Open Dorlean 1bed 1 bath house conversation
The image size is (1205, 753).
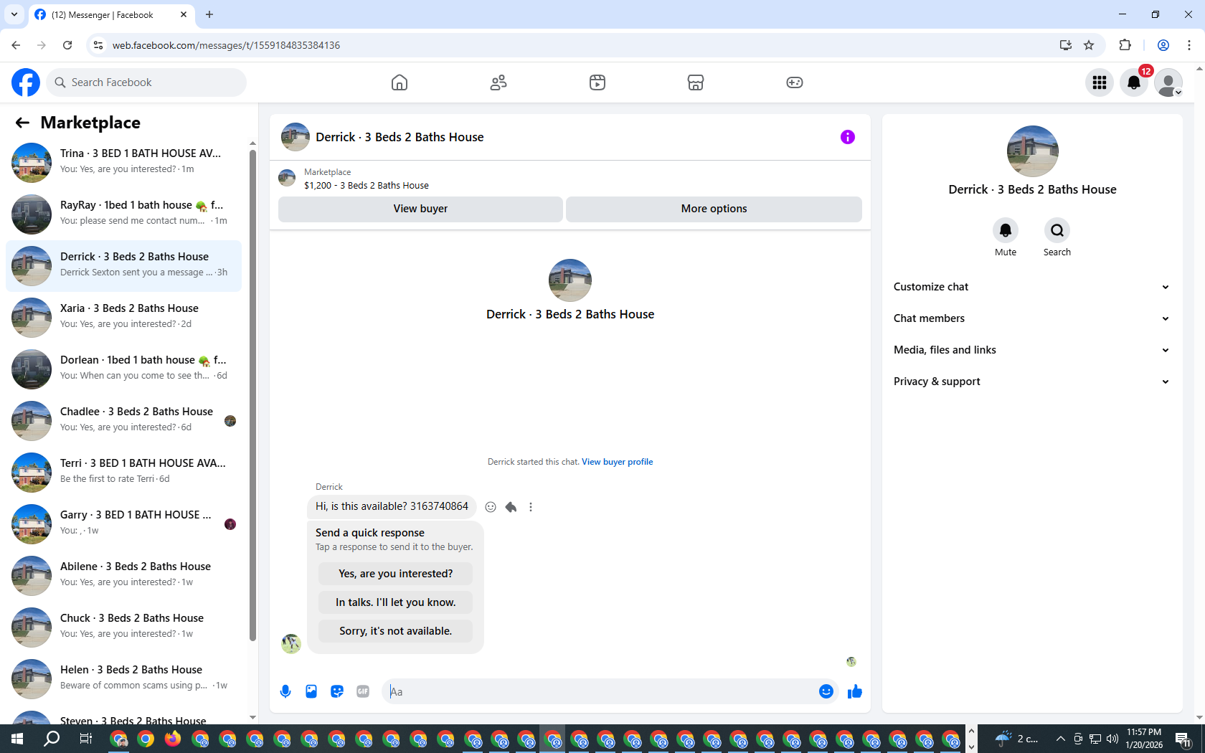(123, 369)
